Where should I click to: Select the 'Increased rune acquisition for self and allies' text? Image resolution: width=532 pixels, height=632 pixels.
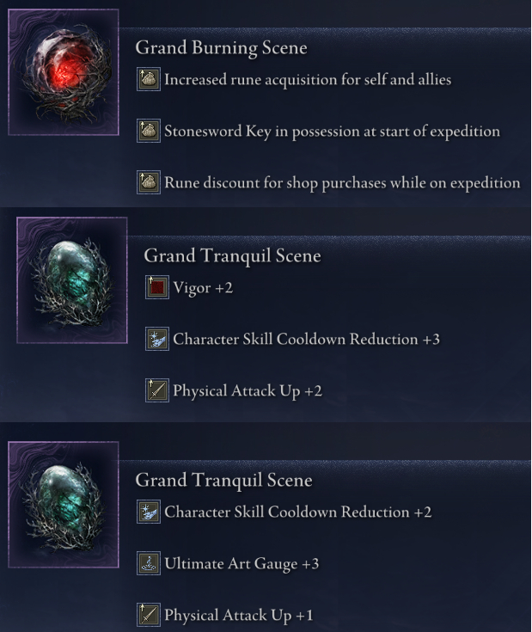[x=308, y=80]
